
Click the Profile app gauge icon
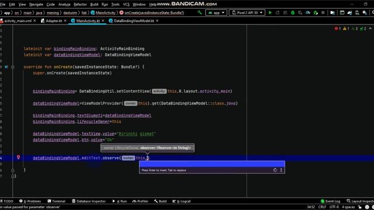[x=308, y=13]
